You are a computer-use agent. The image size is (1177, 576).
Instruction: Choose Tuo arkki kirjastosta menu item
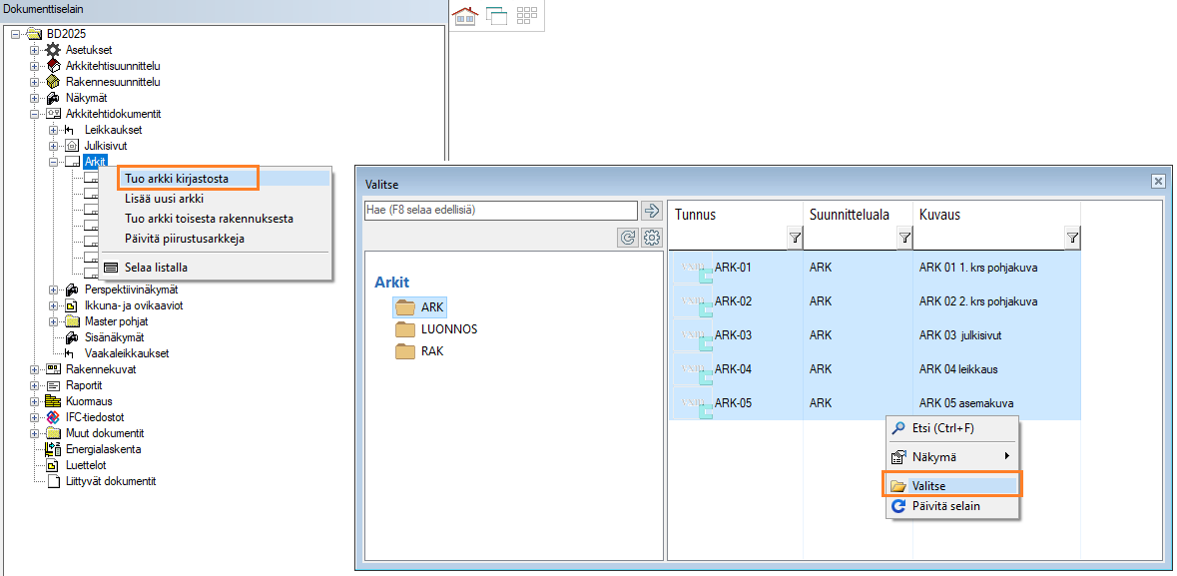[x=177, y=179]
